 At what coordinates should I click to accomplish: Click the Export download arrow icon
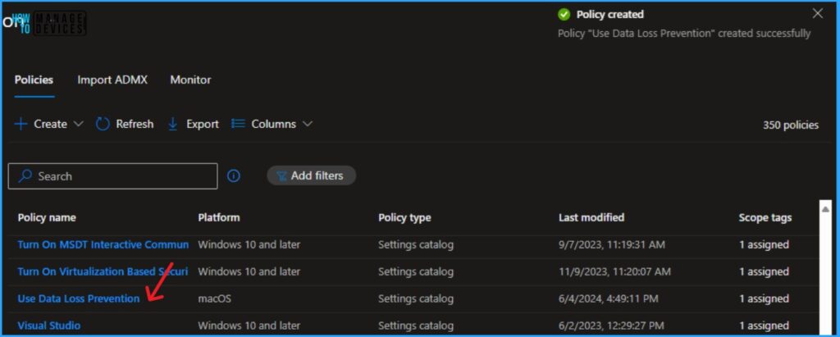point(173,125)
